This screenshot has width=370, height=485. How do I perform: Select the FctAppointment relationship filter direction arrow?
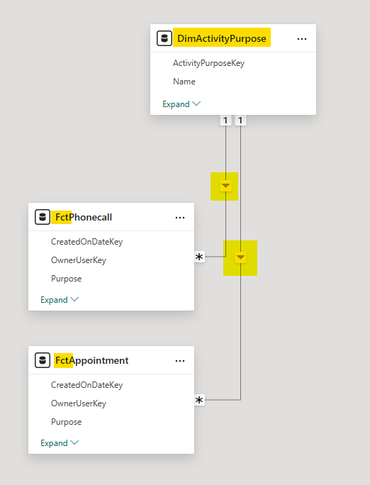[x=240, y=257]
